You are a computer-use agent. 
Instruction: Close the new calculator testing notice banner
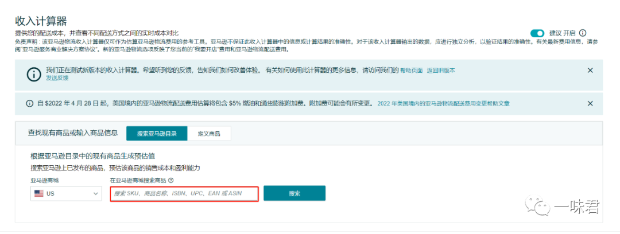point(590,71)
